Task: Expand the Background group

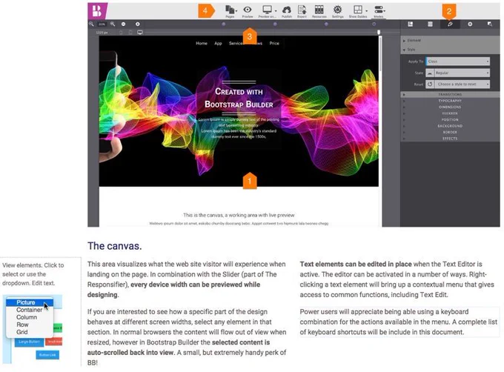Action: pyautogui.click(x=450, y=126)
